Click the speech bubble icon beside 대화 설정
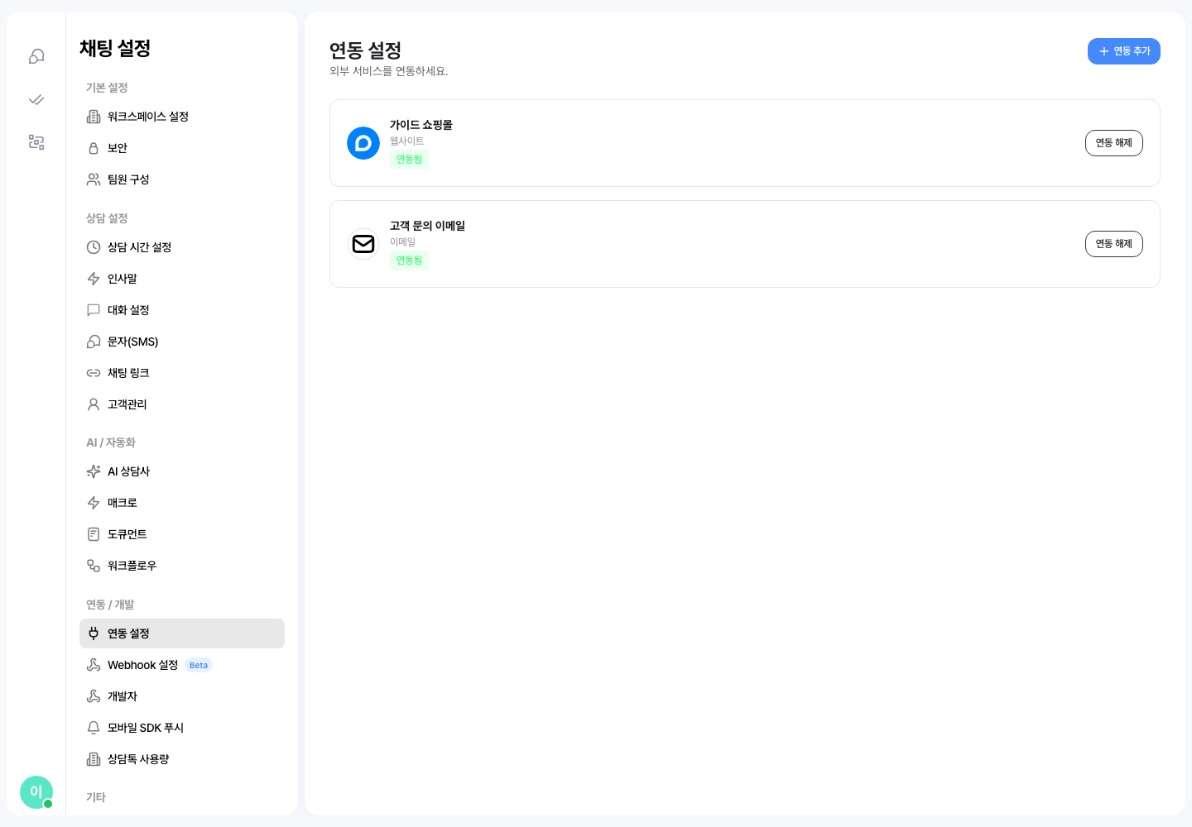Viewport: 1192px width, 827px height. [x=94, y=310]
